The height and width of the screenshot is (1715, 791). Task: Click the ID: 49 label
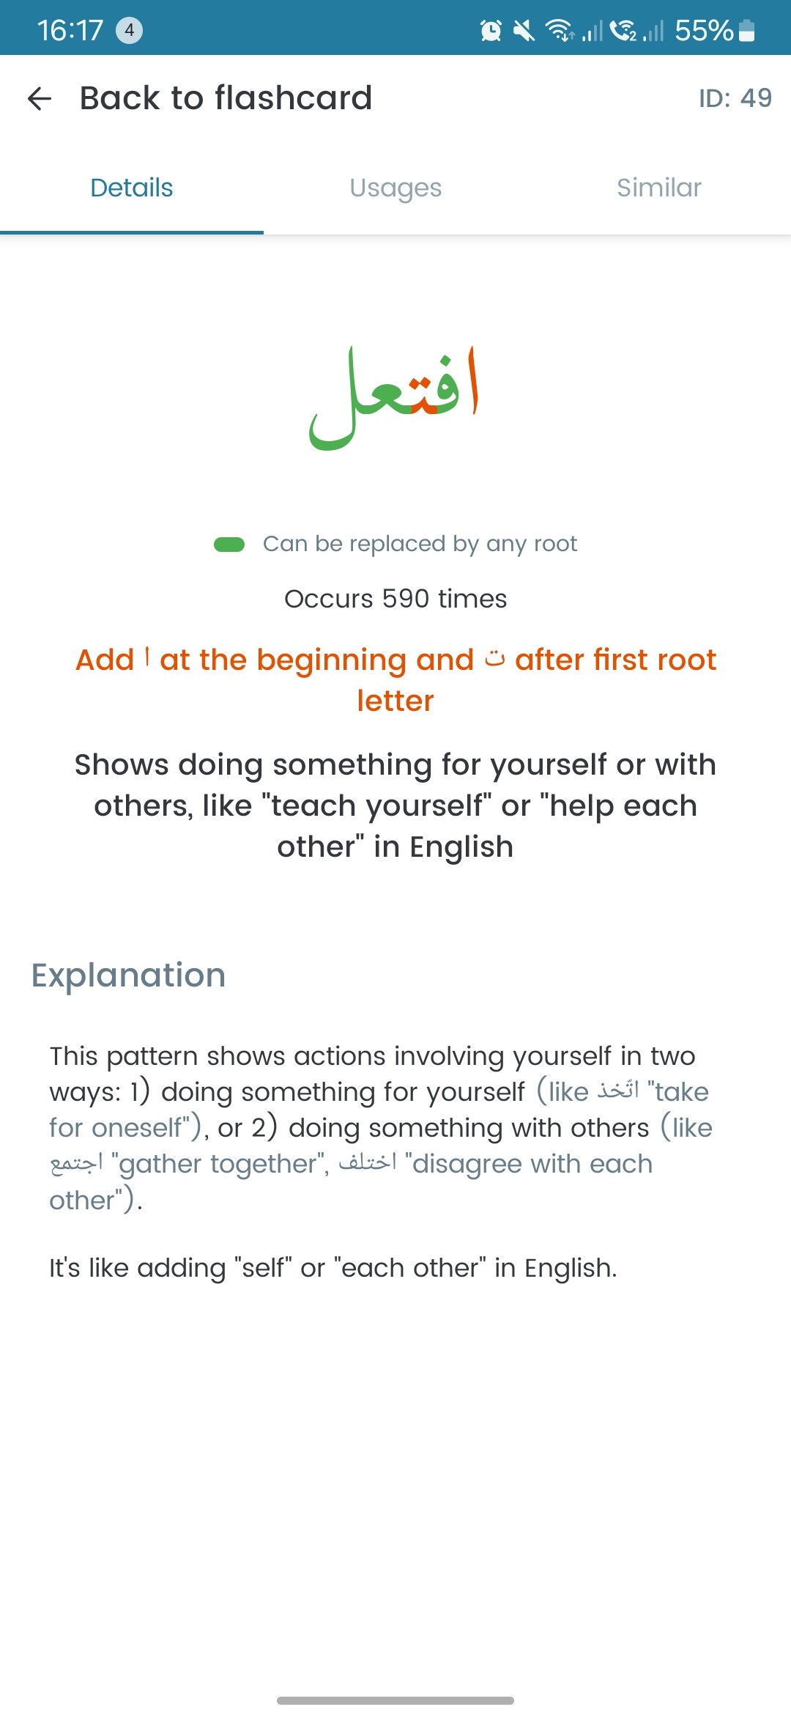coord(735,97)
